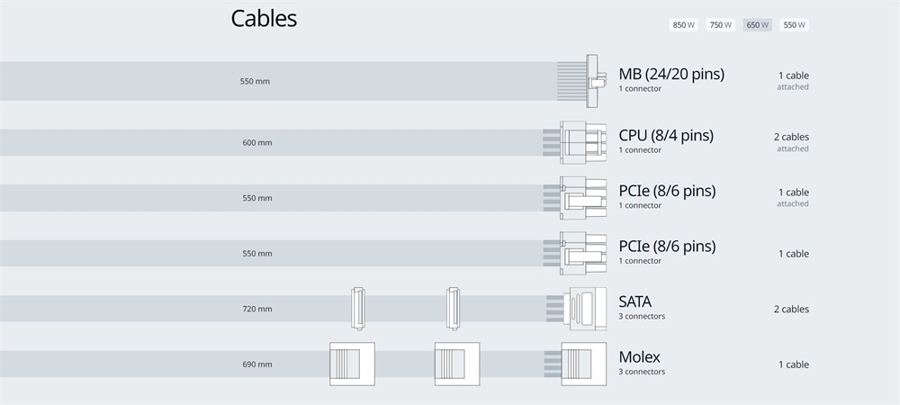Click the first PCIe 8/6 pin connector icon
Image resolution: width=900 pixels, height=405 pixels.
[x=574, y=198]
